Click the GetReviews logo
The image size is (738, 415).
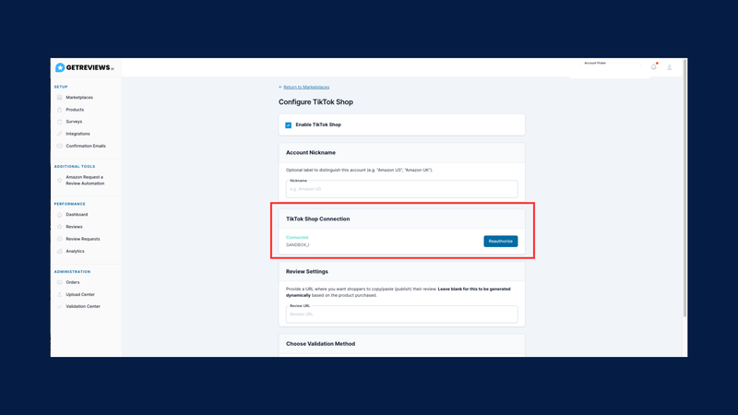click(85, 67)
